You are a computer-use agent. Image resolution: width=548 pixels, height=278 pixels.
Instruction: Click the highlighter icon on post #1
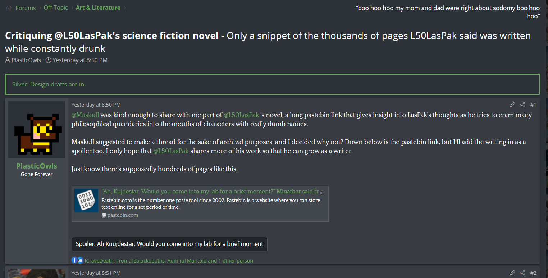coord(512,105)
